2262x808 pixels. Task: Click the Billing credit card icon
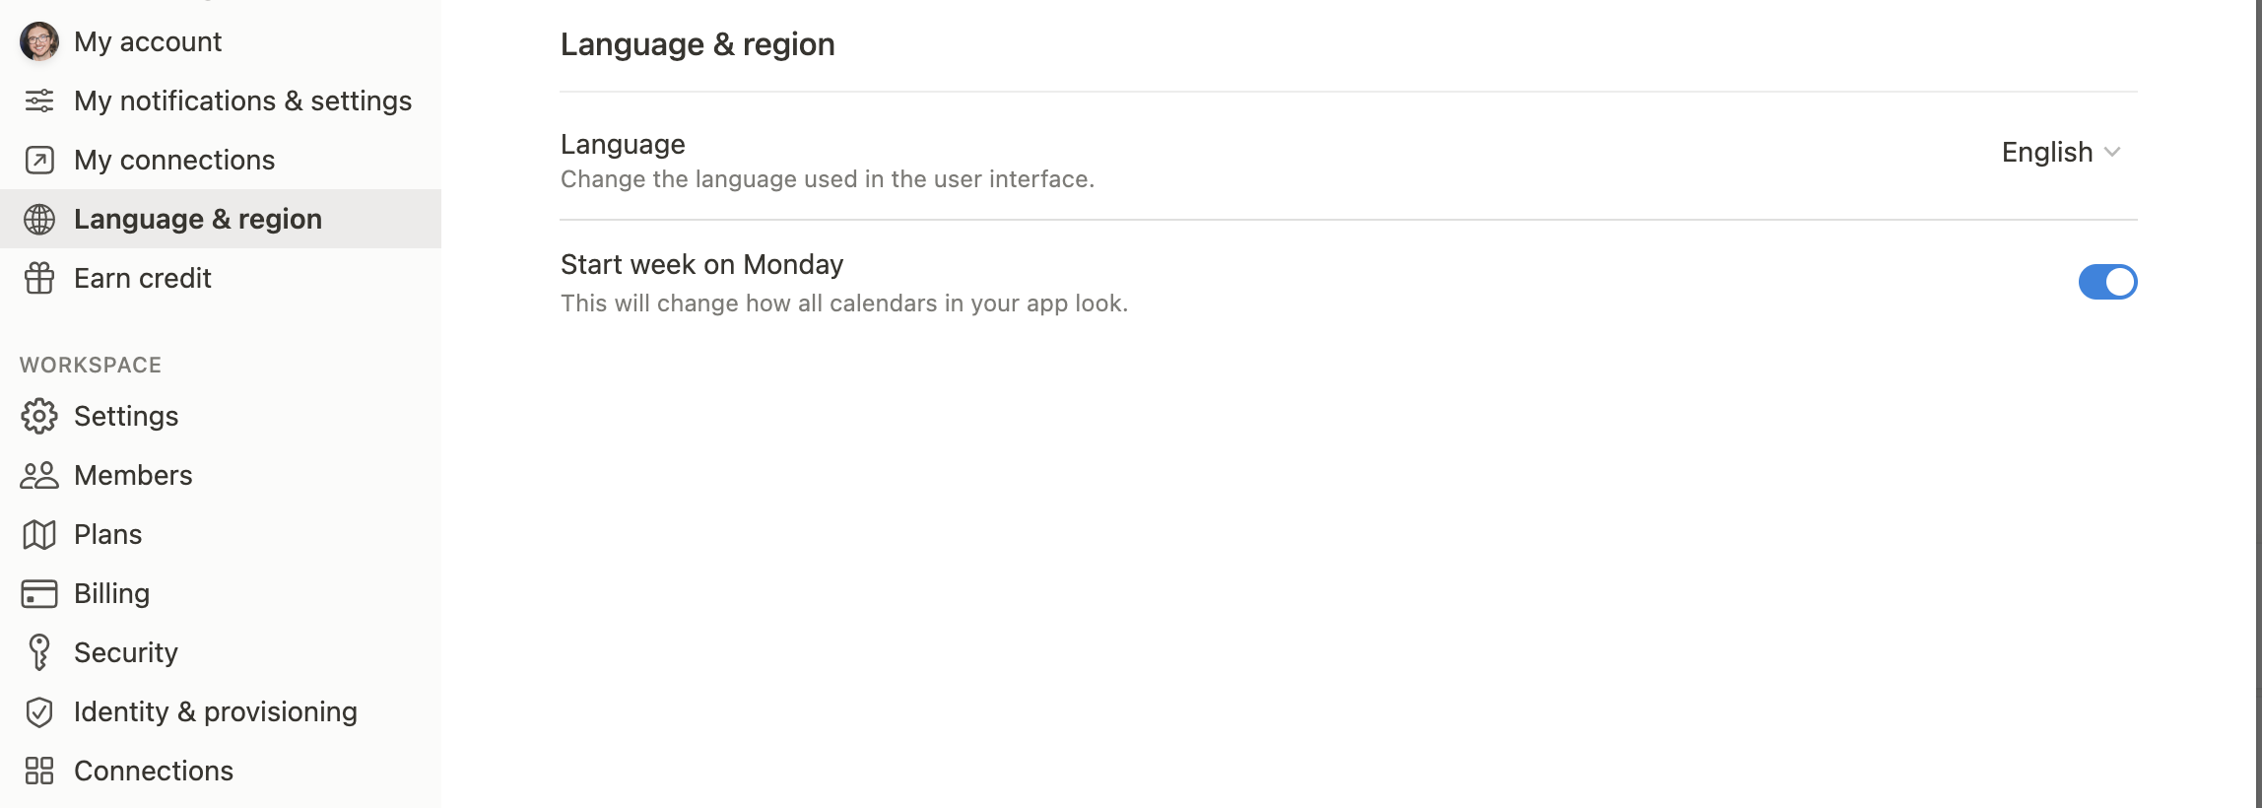tap(39, 593)
